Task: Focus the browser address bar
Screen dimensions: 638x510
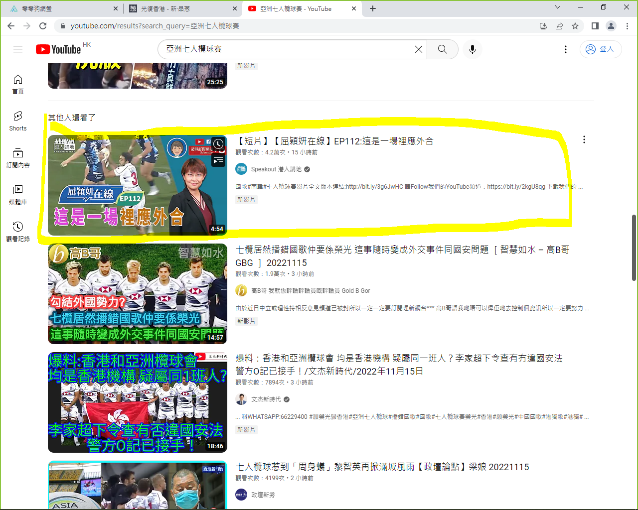Action: coord(299,26)
